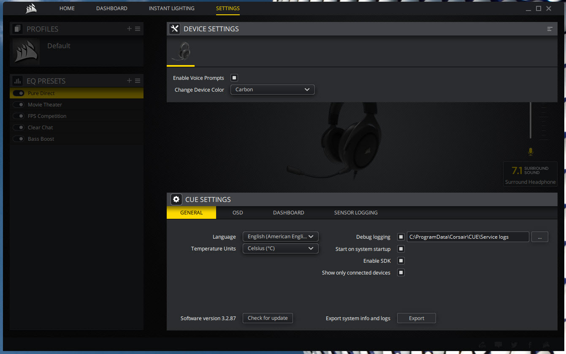Viewport: 566px width, 354px height.
Task: Browse for debug log folder button
Action: pyautogui.click(x=540, y=237)
